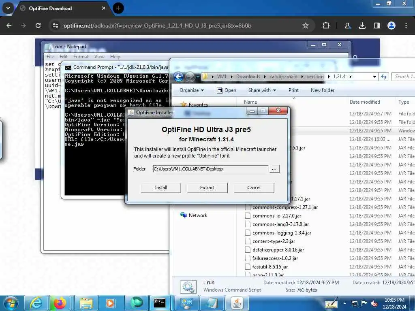Reload the OptiFine page
This screenshot has width=415, height=311.
[x=38, y=26]
